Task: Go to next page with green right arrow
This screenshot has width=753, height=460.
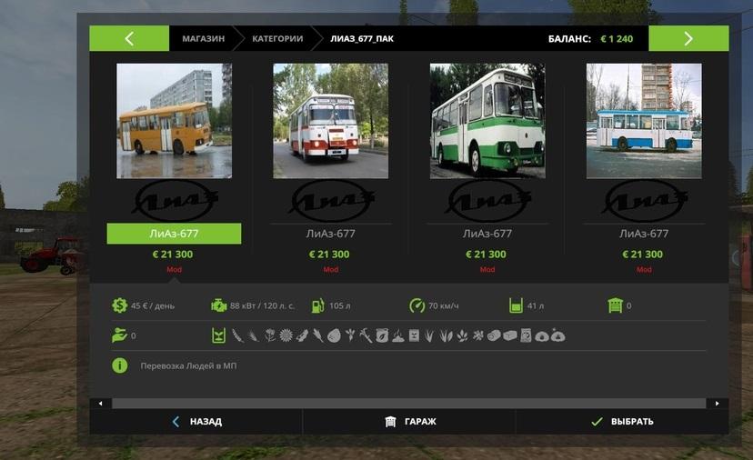Action: pos(688,38)
